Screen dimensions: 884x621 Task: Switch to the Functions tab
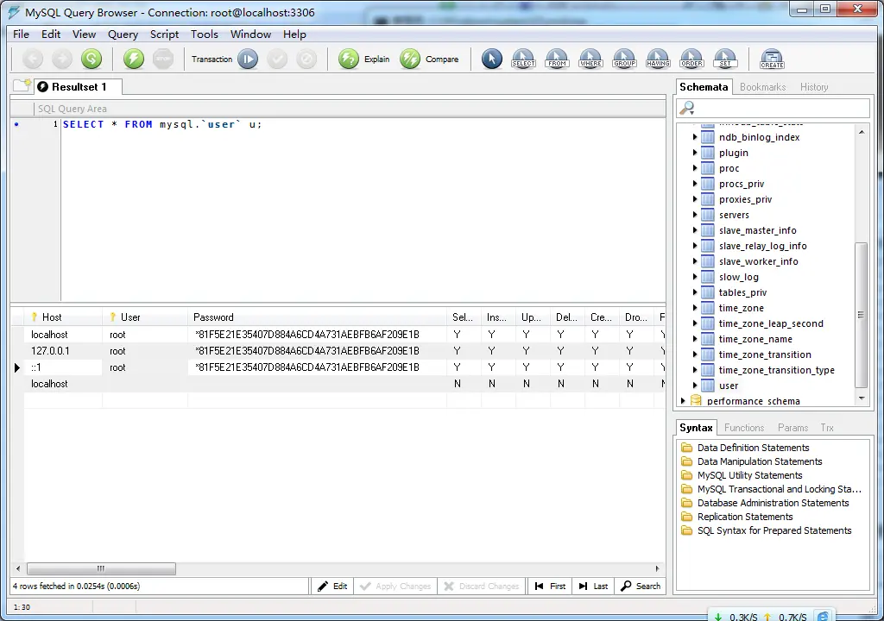point(743,428)
